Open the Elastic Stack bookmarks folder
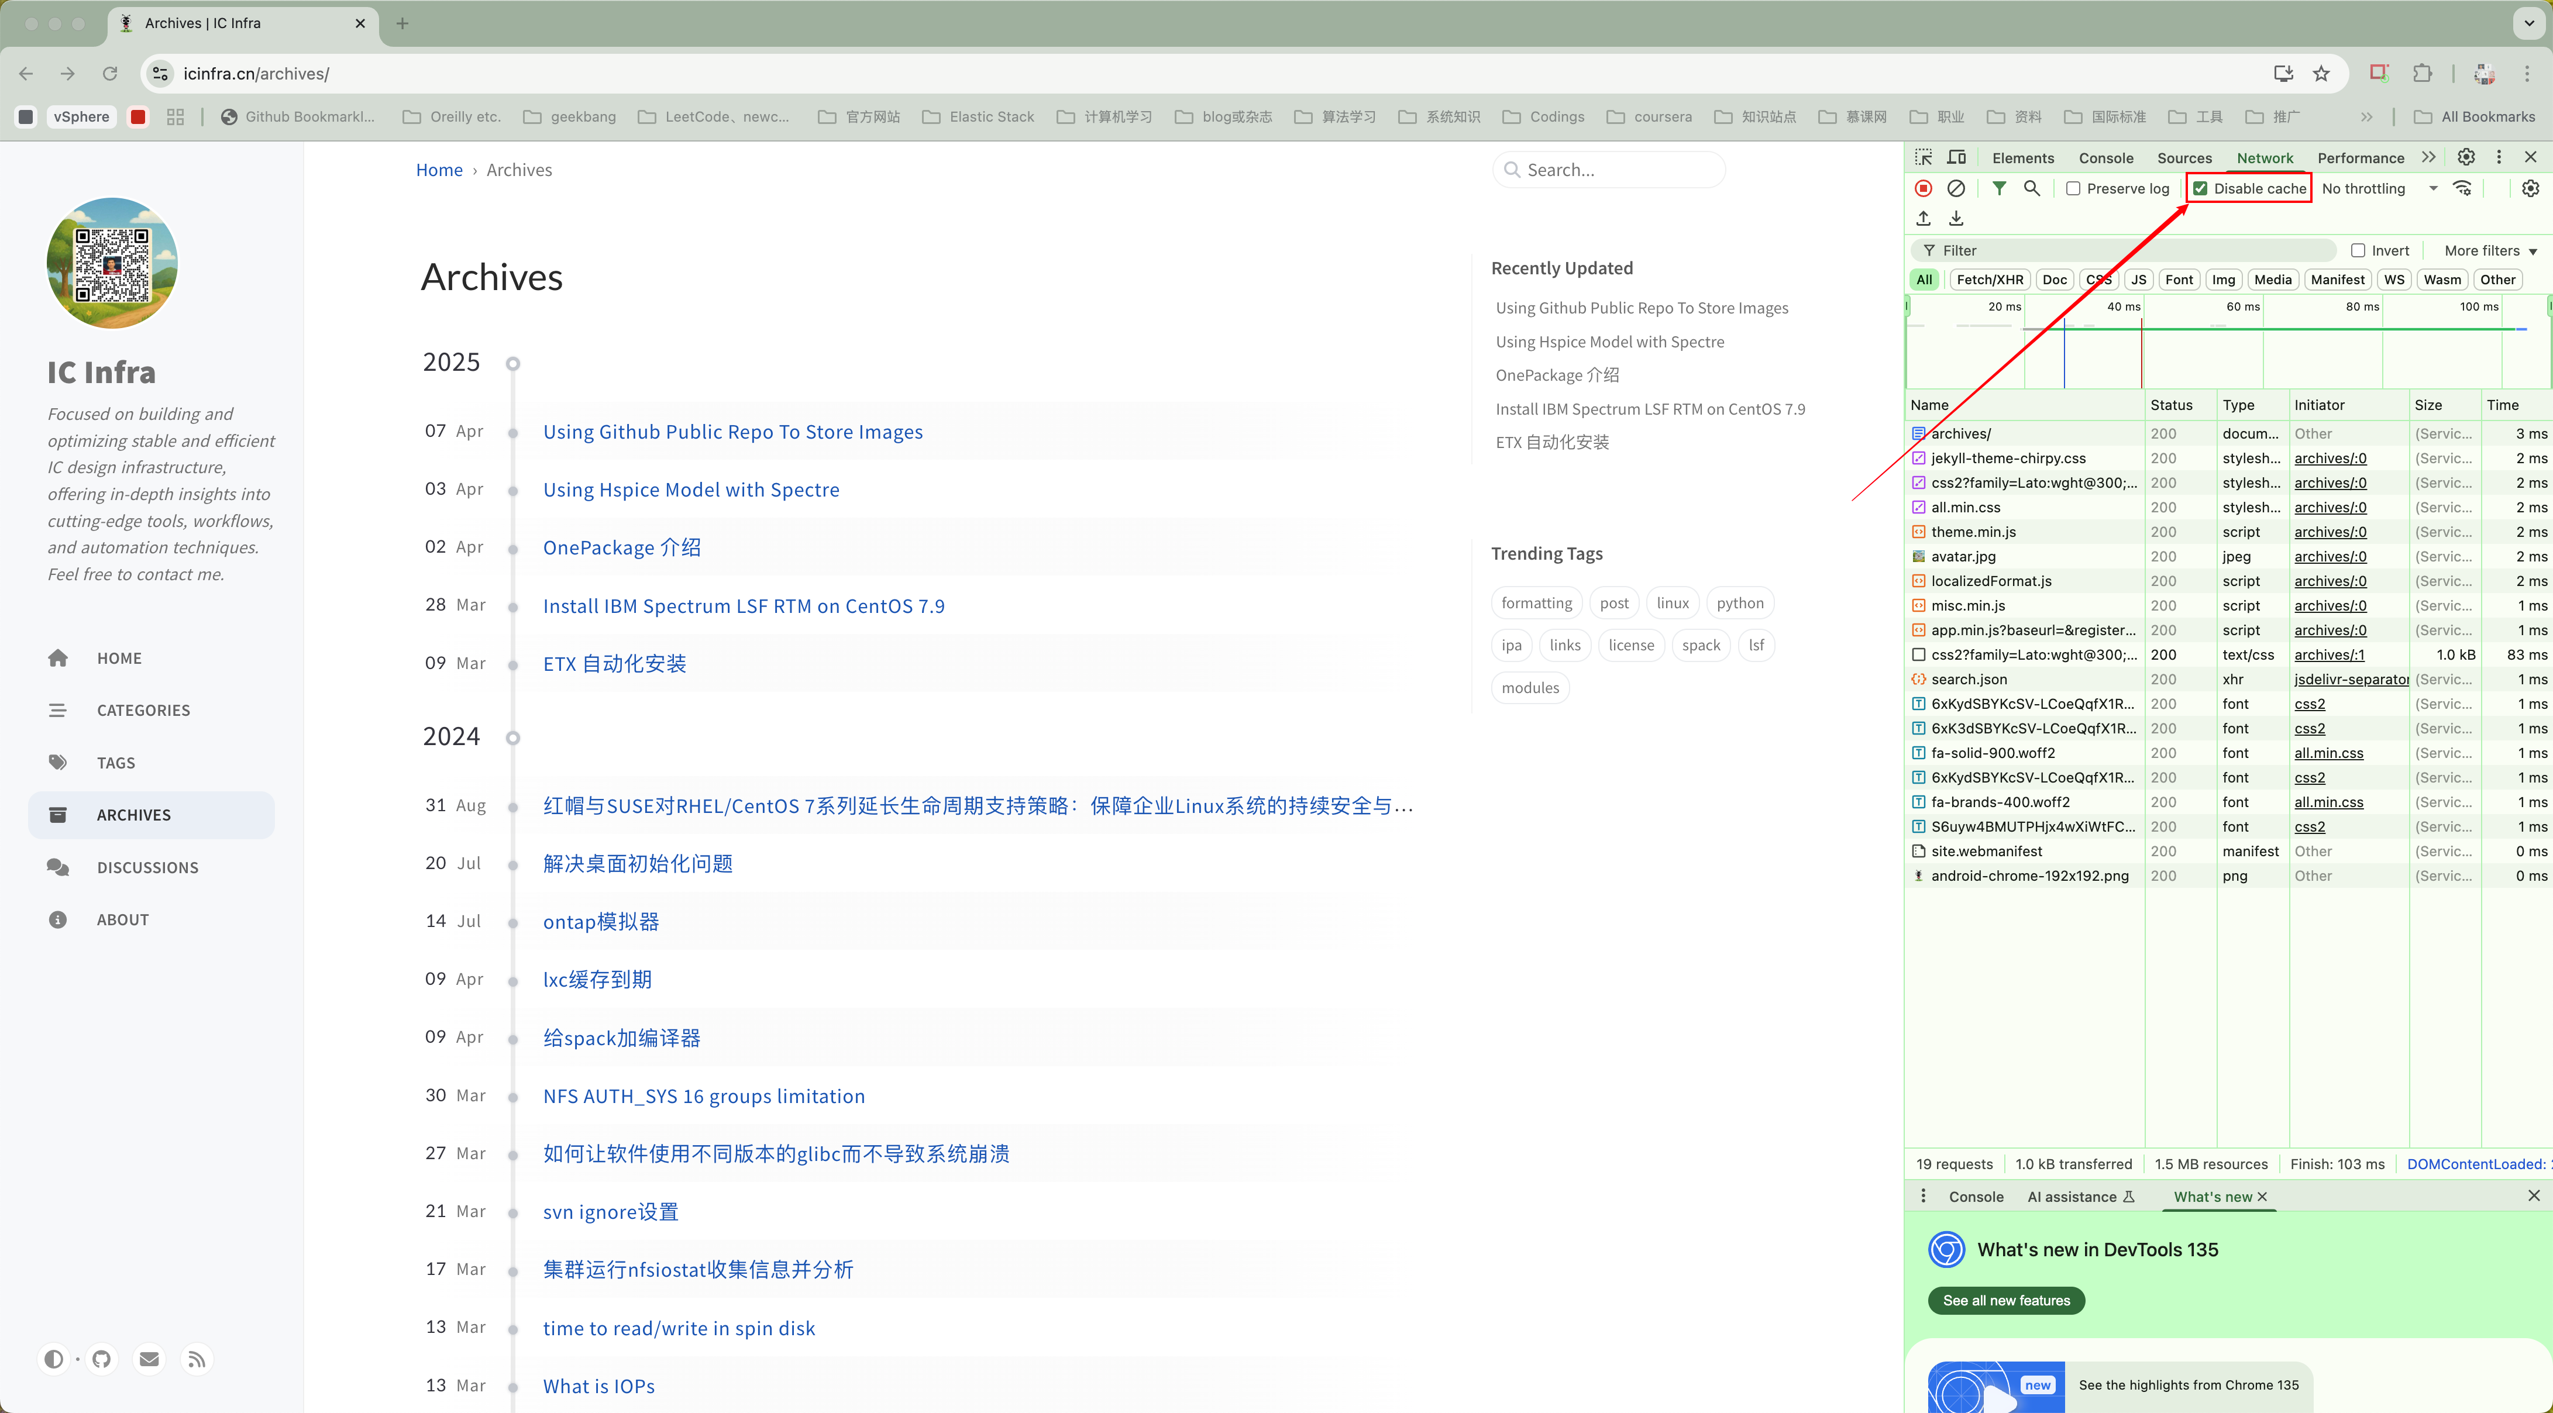This screenshot has height=1413, width=2553. (978, 117)
